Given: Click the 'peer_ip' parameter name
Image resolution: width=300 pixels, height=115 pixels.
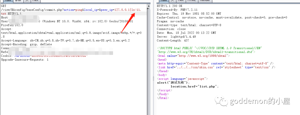Looking at the screenshot, I should point(107,10).
